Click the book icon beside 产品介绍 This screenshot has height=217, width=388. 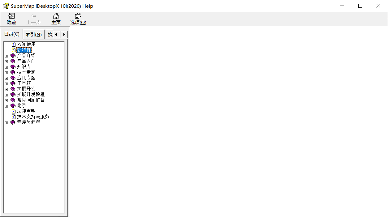point(13,56)
